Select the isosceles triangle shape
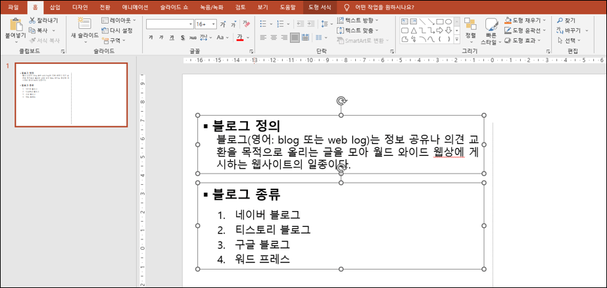Viewport: 607px width, 288px height. (x=414, y=31)
